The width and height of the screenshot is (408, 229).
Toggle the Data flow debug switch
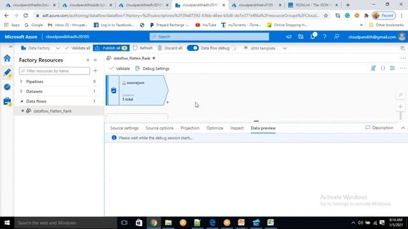[193, 48]
